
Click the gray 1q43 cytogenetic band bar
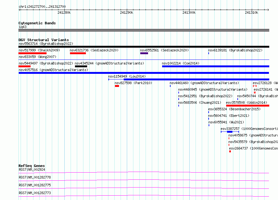tap(144, 30)
